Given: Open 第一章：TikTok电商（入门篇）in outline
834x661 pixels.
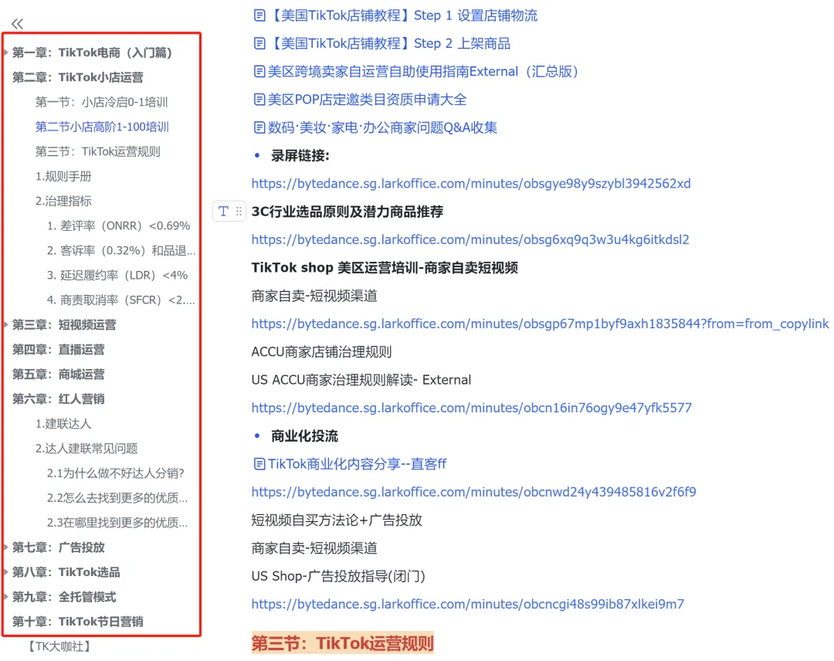Looking at the screenshot, I should tap(92, 52).
